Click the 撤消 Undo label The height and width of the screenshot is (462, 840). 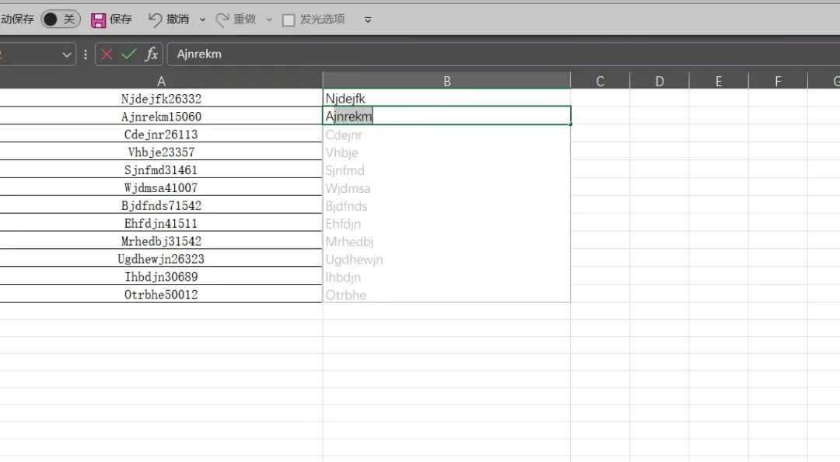point(177,19)
